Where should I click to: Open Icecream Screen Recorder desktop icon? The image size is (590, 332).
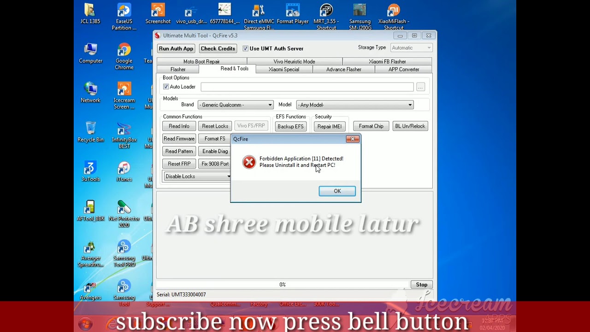[124, 96]
